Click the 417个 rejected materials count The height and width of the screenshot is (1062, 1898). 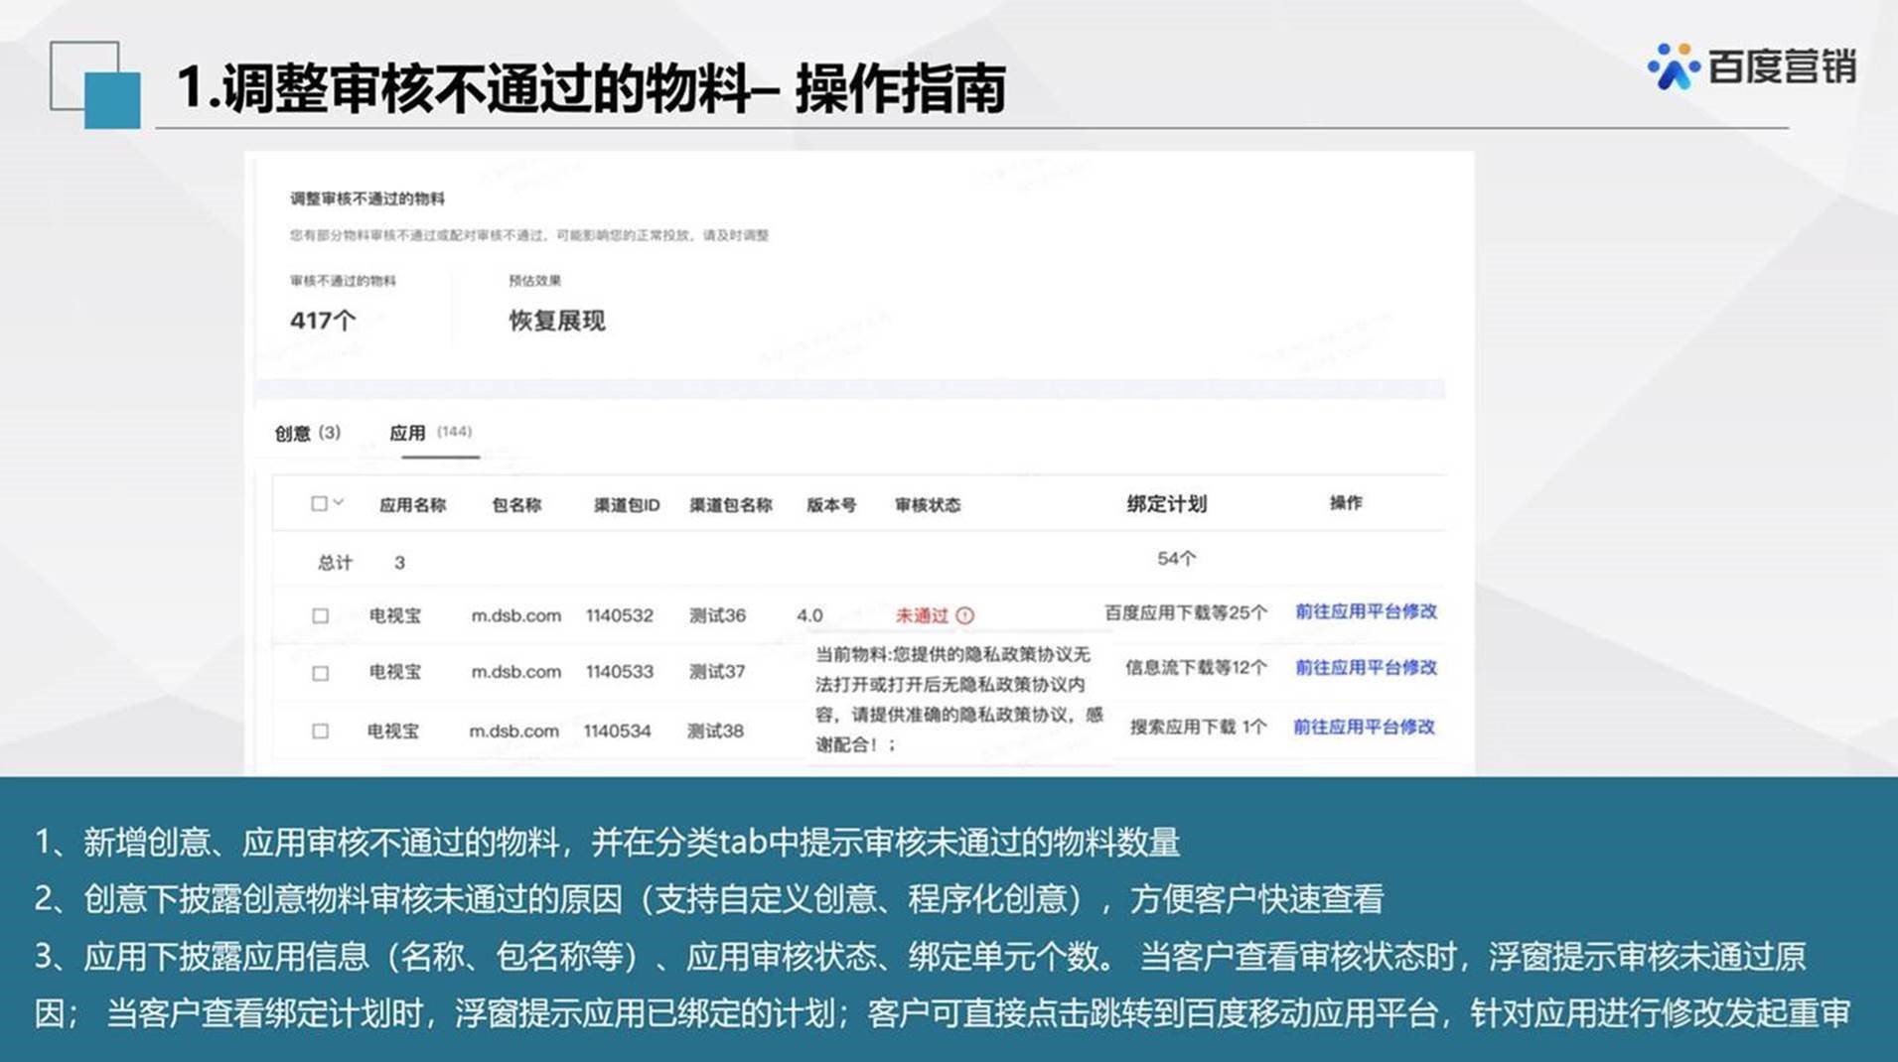tap(323, 321)
